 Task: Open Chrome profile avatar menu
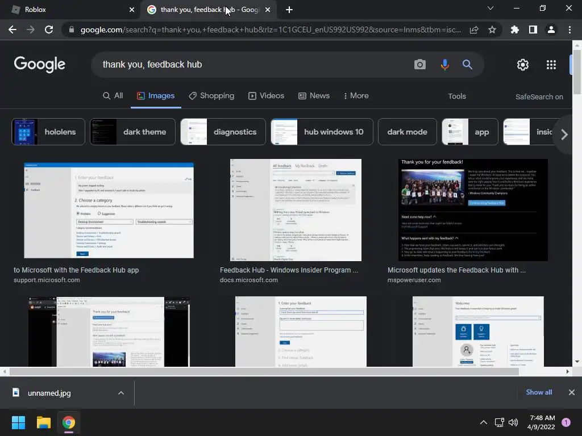click(551, 30)
